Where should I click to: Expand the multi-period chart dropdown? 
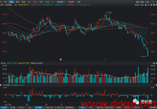(x=61, y=2)
